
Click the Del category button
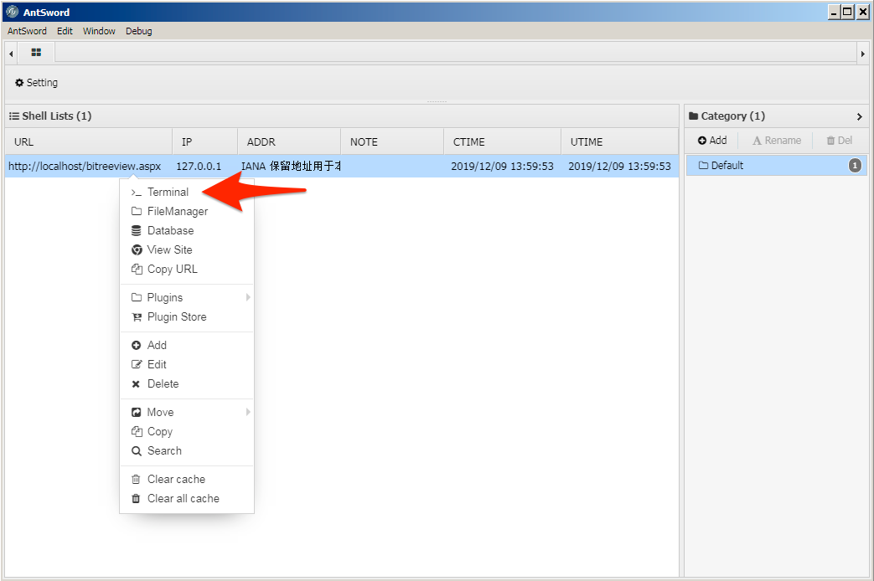click(x=840, y=141)
